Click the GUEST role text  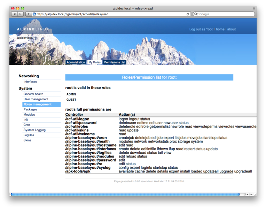(x=71, y=100)
